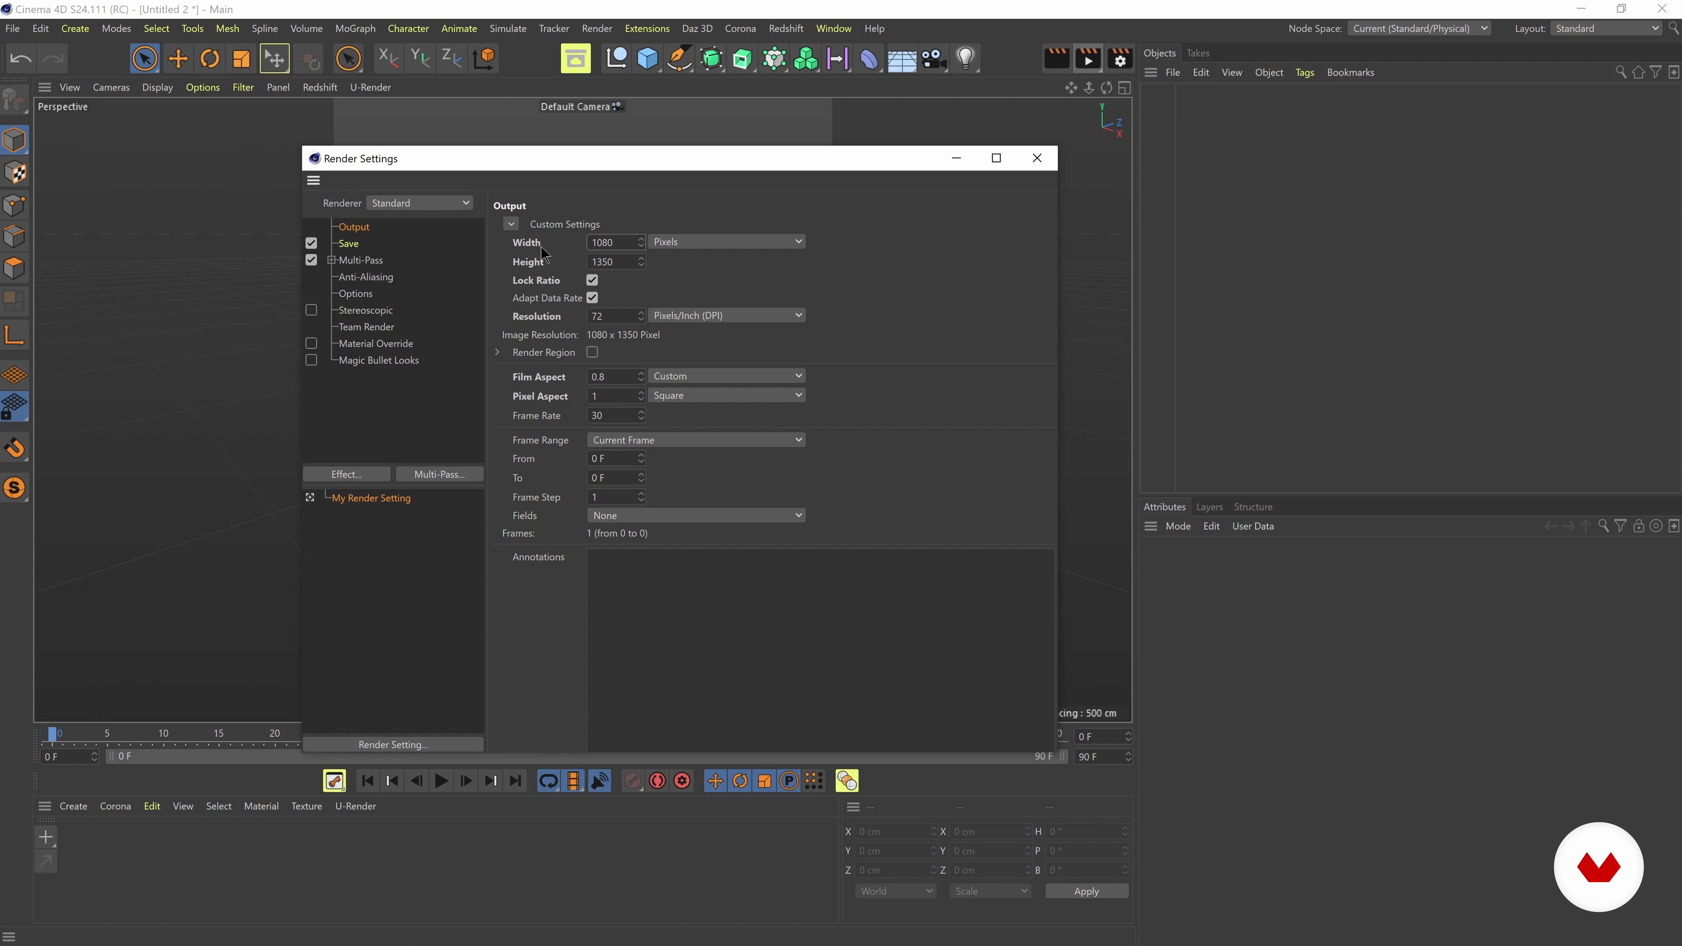Screen dimensions: 1682x946
Task: Click the Width input field
Action: [x=611, y=242]
